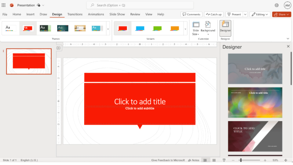This screenshot has width=293, height=165.
Task: Expand the Themes gallery
Action: 108,29
